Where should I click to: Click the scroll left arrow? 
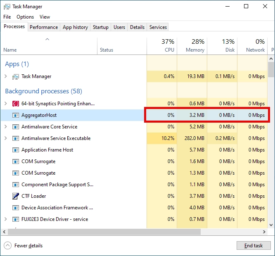click(x=4, y=232)
